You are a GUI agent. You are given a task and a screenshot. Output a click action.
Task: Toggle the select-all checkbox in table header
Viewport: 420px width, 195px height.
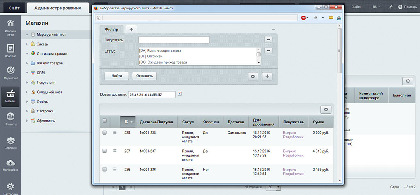pos(105,121)
